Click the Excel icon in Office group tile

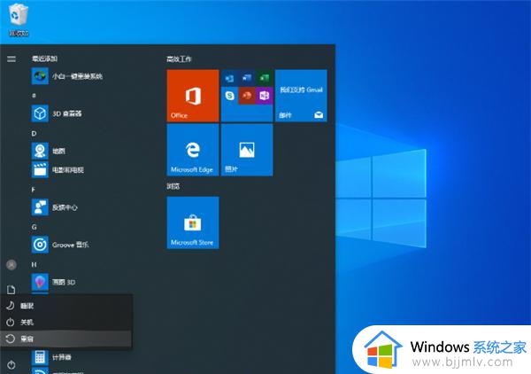click(x=264, y=78)
